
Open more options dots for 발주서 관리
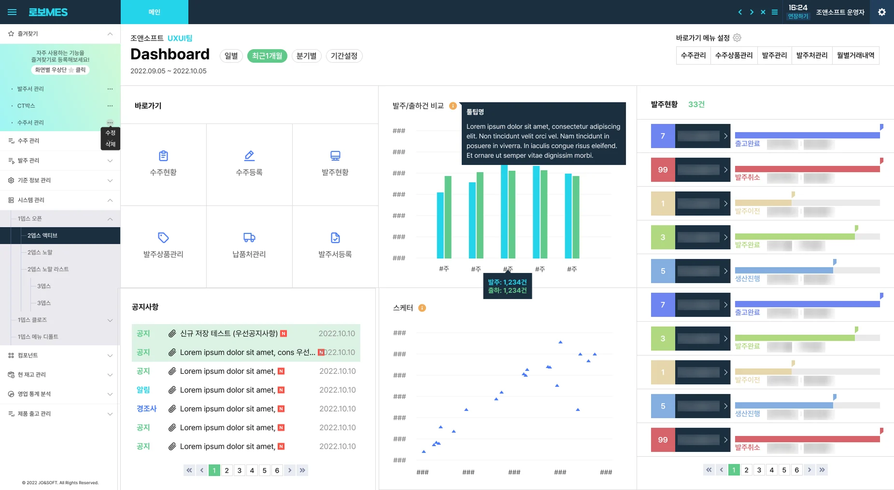[110, 89]
